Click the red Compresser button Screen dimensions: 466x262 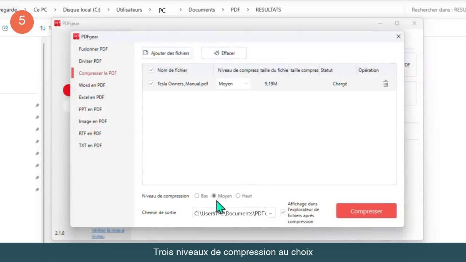coord(366,211)
